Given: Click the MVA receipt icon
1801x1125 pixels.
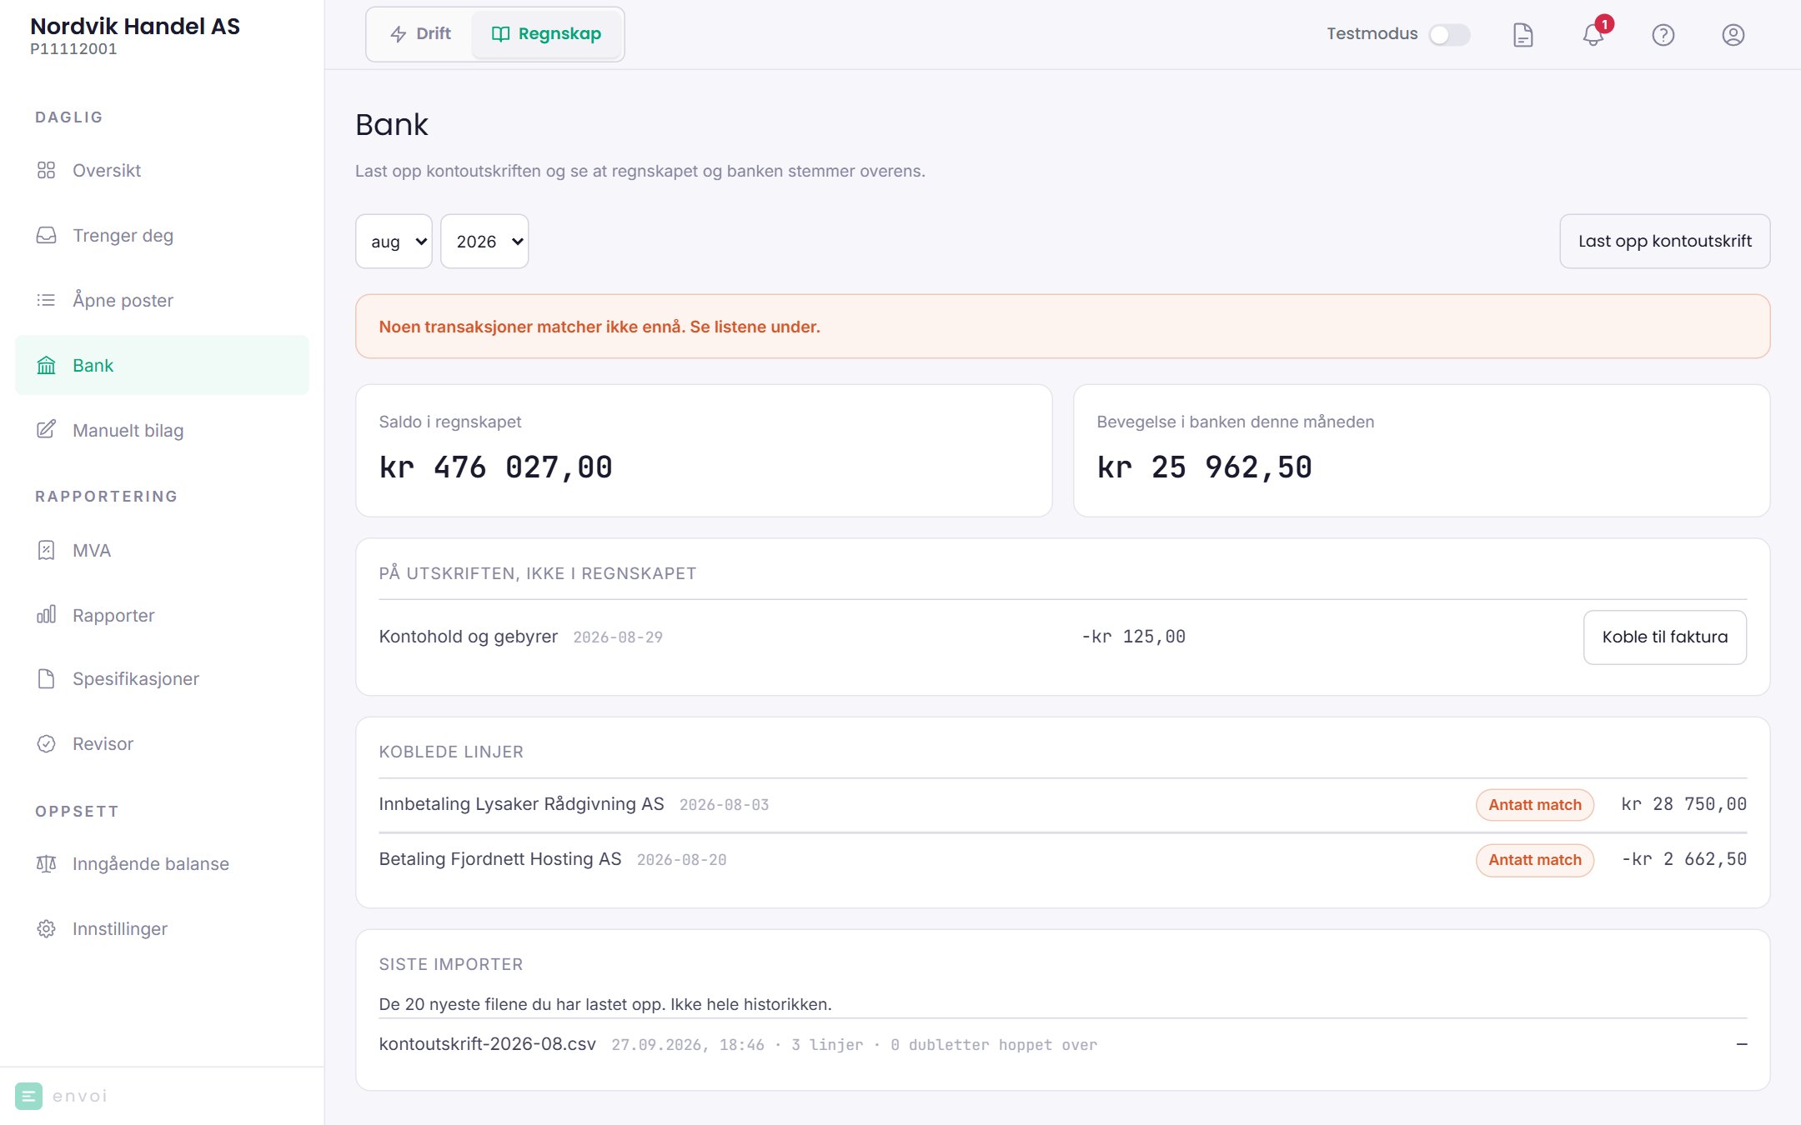Looking at the screenshot, I should pos(46,550).
